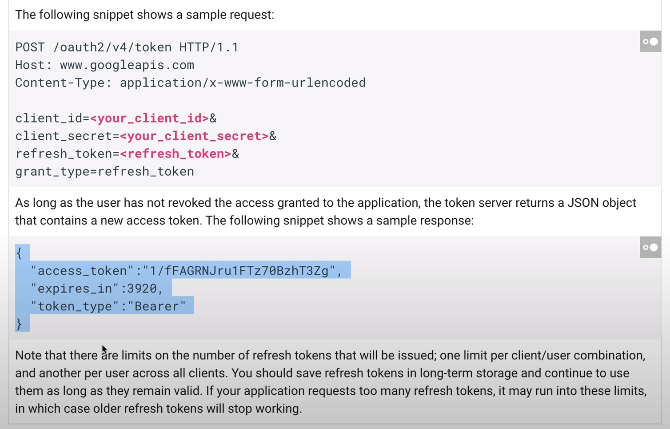
Task: Toggle dark theme on the response code block
Action: coord(650,247)
